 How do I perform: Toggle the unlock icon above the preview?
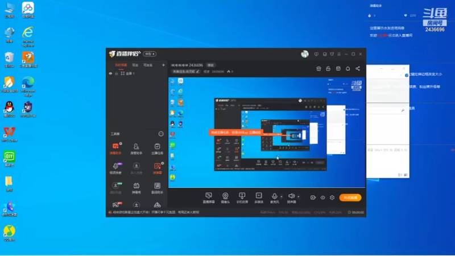point(328,68)
